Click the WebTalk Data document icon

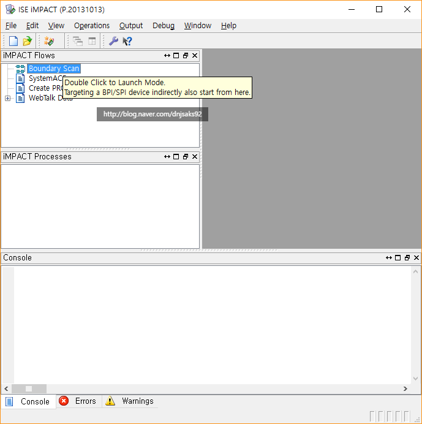pyautogui.click(x=20, y=98)
